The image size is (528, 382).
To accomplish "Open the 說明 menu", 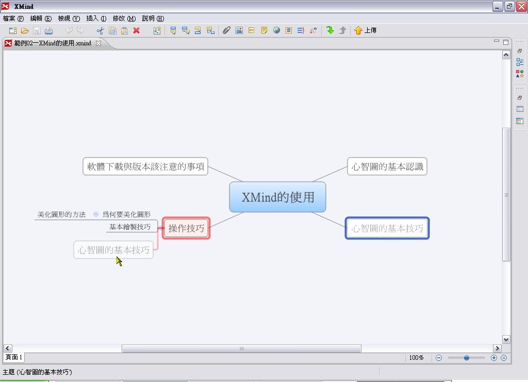I will coord(153,19).
